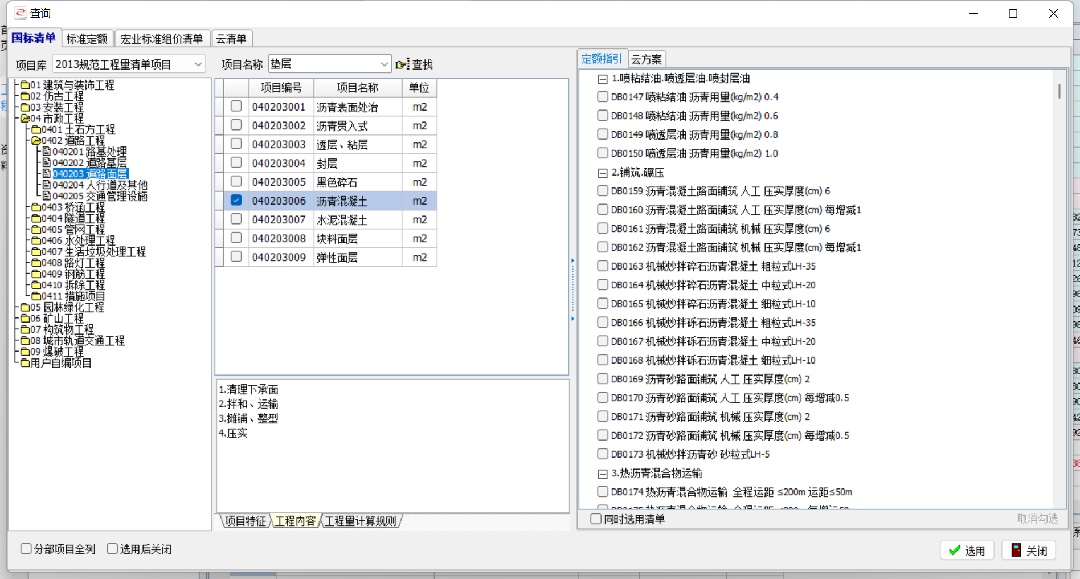Switch to the 宏业标准组价清单 tab
1080x579 pixels.
pyautogui.click(x=162, y=39)
